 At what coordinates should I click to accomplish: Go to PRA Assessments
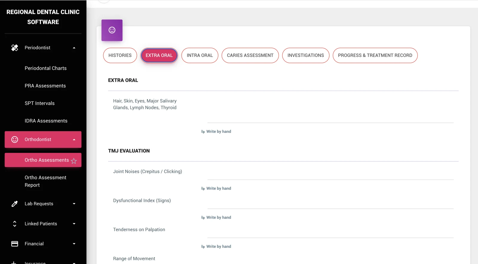coord(45,86)
